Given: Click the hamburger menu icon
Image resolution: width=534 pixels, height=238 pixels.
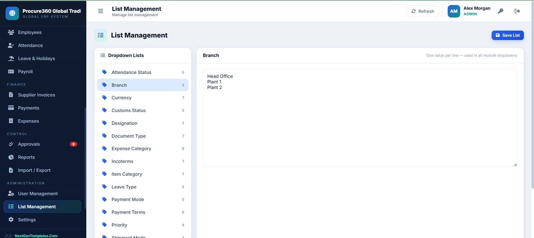Looking at the screenshot, I should click(x=100, y=11).
